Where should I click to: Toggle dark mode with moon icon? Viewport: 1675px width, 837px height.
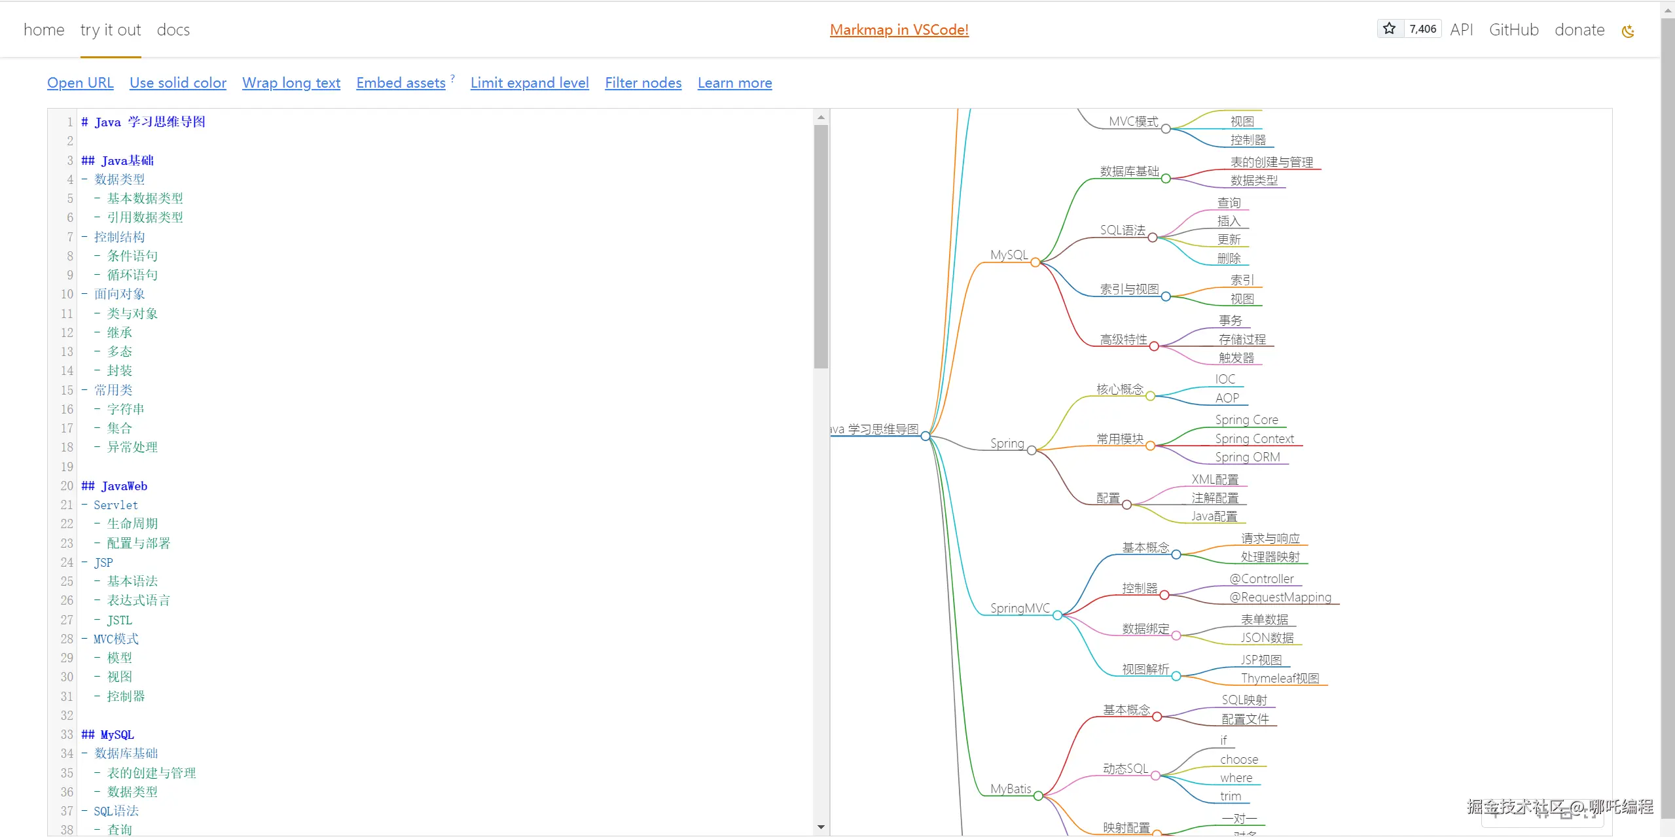click(1628, 31)
